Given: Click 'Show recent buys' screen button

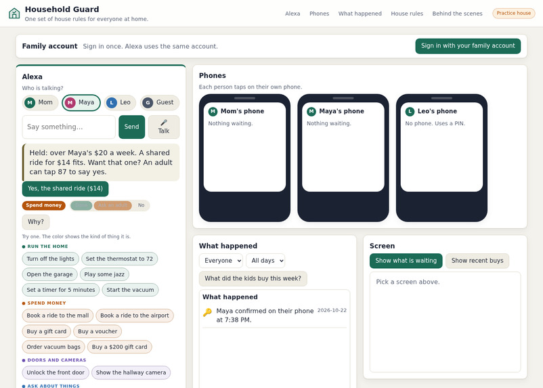Looking at the screenshot, I should coord(477,261).
